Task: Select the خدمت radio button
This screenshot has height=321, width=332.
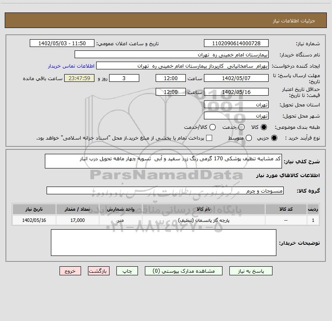Action: [241, 127]
